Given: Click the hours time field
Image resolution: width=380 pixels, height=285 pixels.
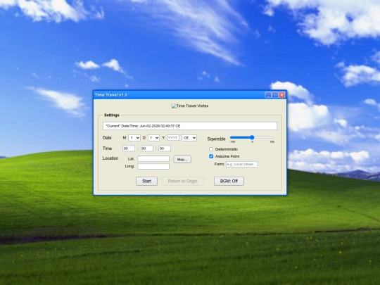Looking at the screenshot, I should 129,148.
